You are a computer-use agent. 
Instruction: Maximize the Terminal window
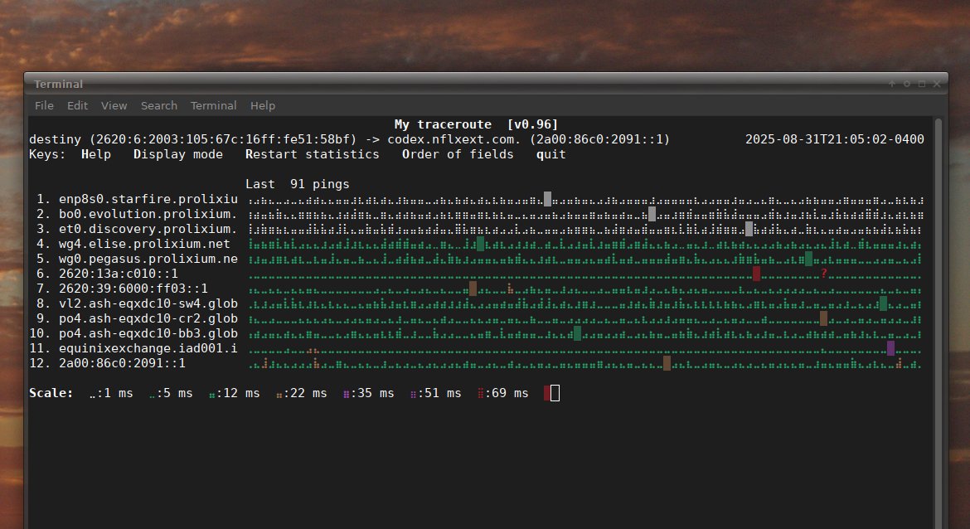click(922, 84)
